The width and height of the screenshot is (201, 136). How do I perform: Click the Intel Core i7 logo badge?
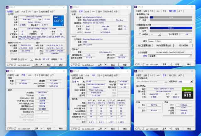(x=58, y=21)
